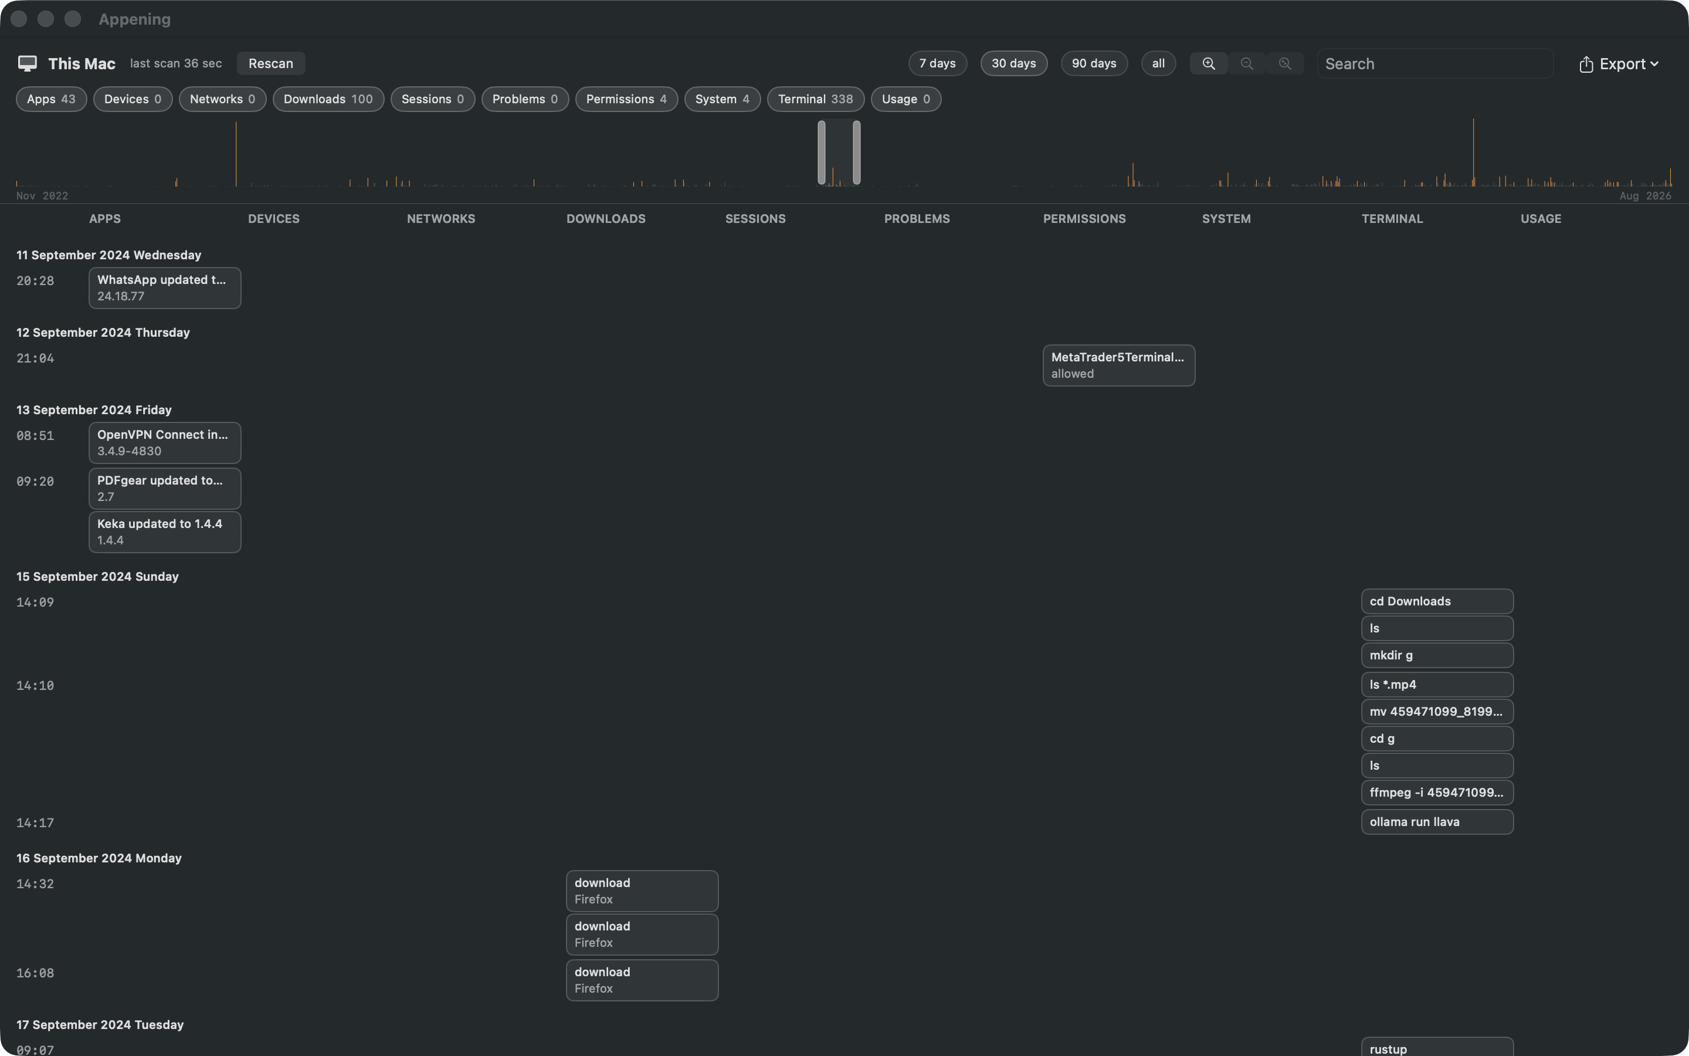Screen dimensions: 1689x1056
Task: Open the Firefox download event at 16:08
Action: tap(642, 980)
